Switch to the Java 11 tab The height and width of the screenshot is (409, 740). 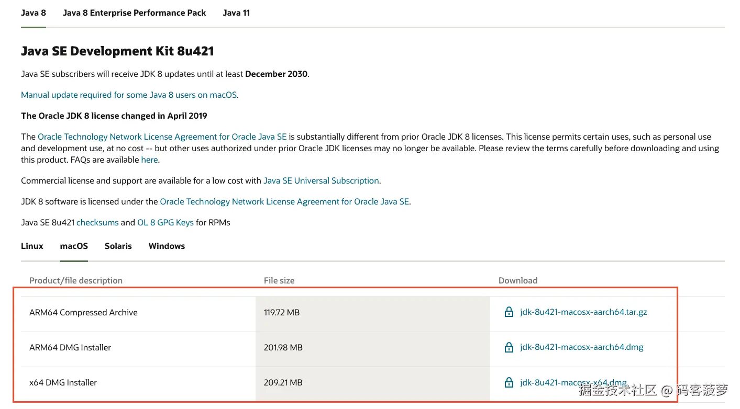click(236, 13)
